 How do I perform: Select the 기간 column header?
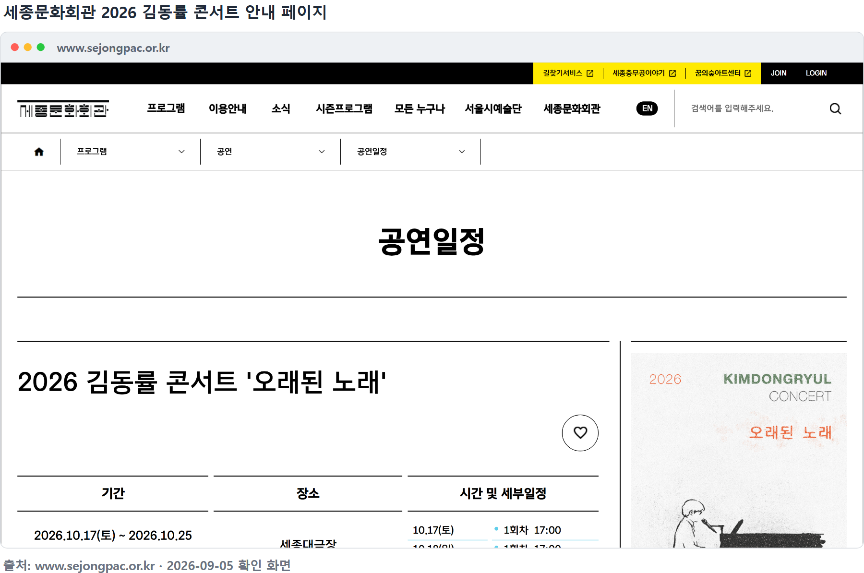click(x=113, y=493)
